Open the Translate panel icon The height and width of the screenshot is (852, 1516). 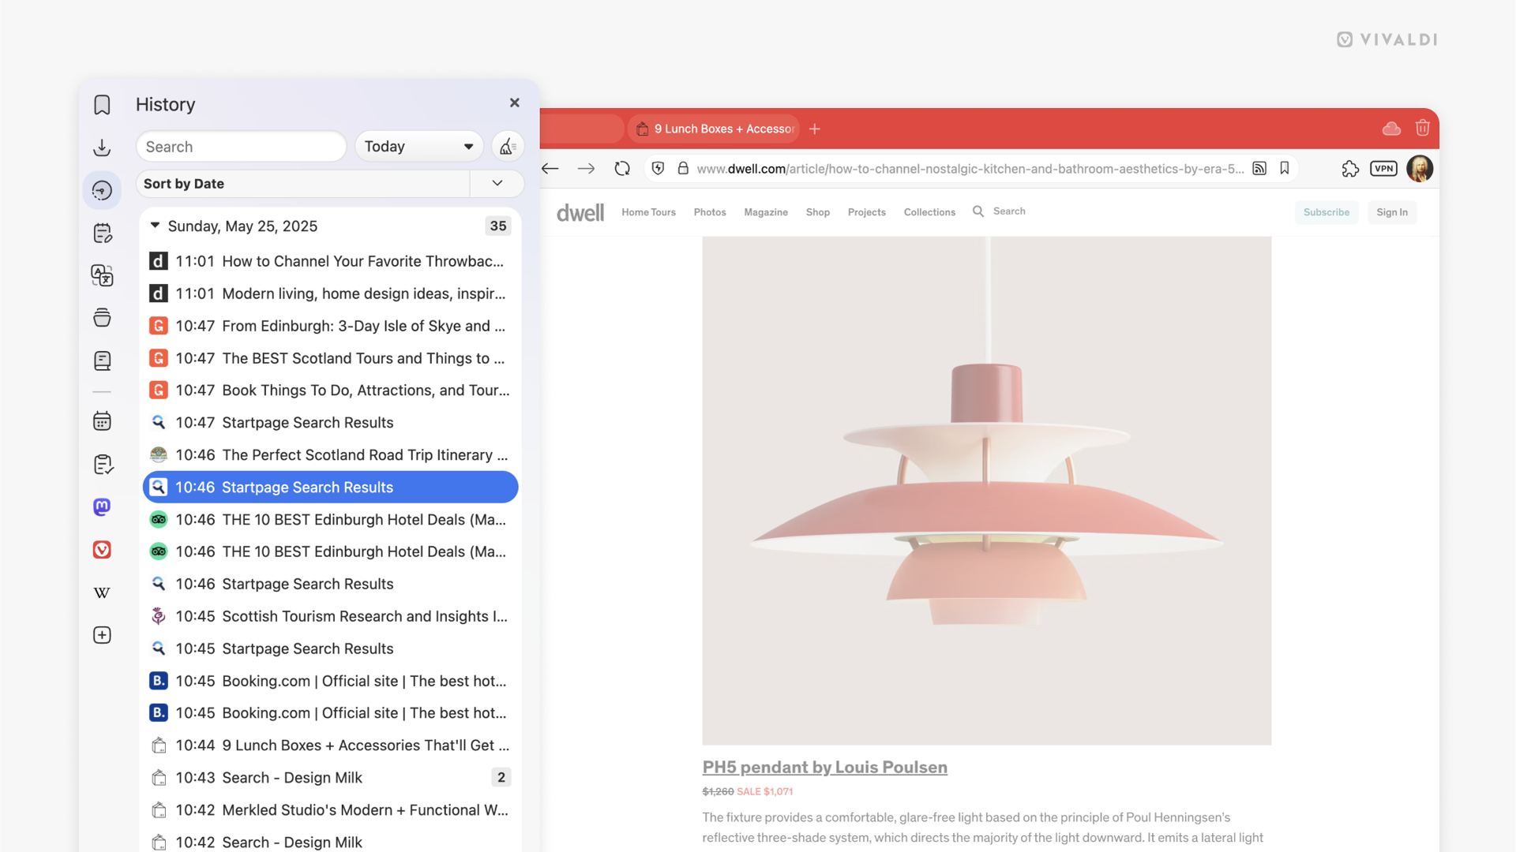pyautogui.click(x=102, y=275)
